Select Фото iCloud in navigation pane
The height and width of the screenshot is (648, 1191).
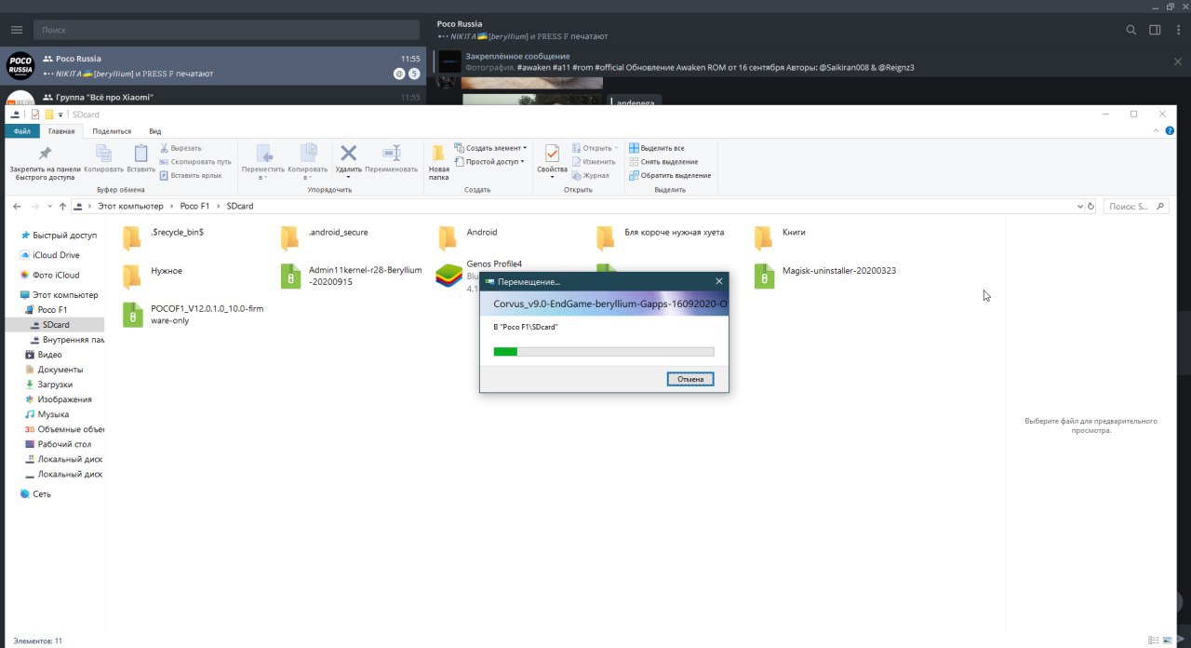55,275
